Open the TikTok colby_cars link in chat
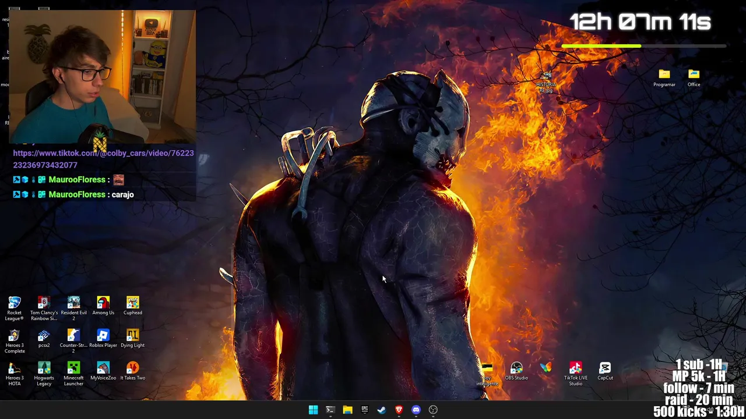The image size is (746, 419). click(103, 159)
